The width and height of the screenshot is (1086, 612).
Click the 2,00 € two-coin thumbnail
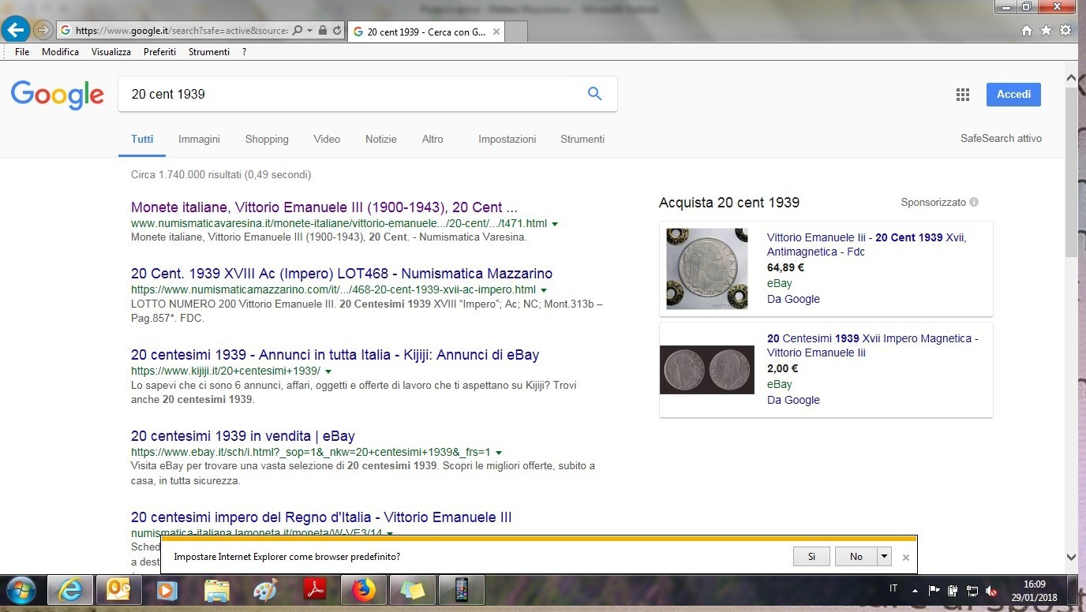coord(707,370)
